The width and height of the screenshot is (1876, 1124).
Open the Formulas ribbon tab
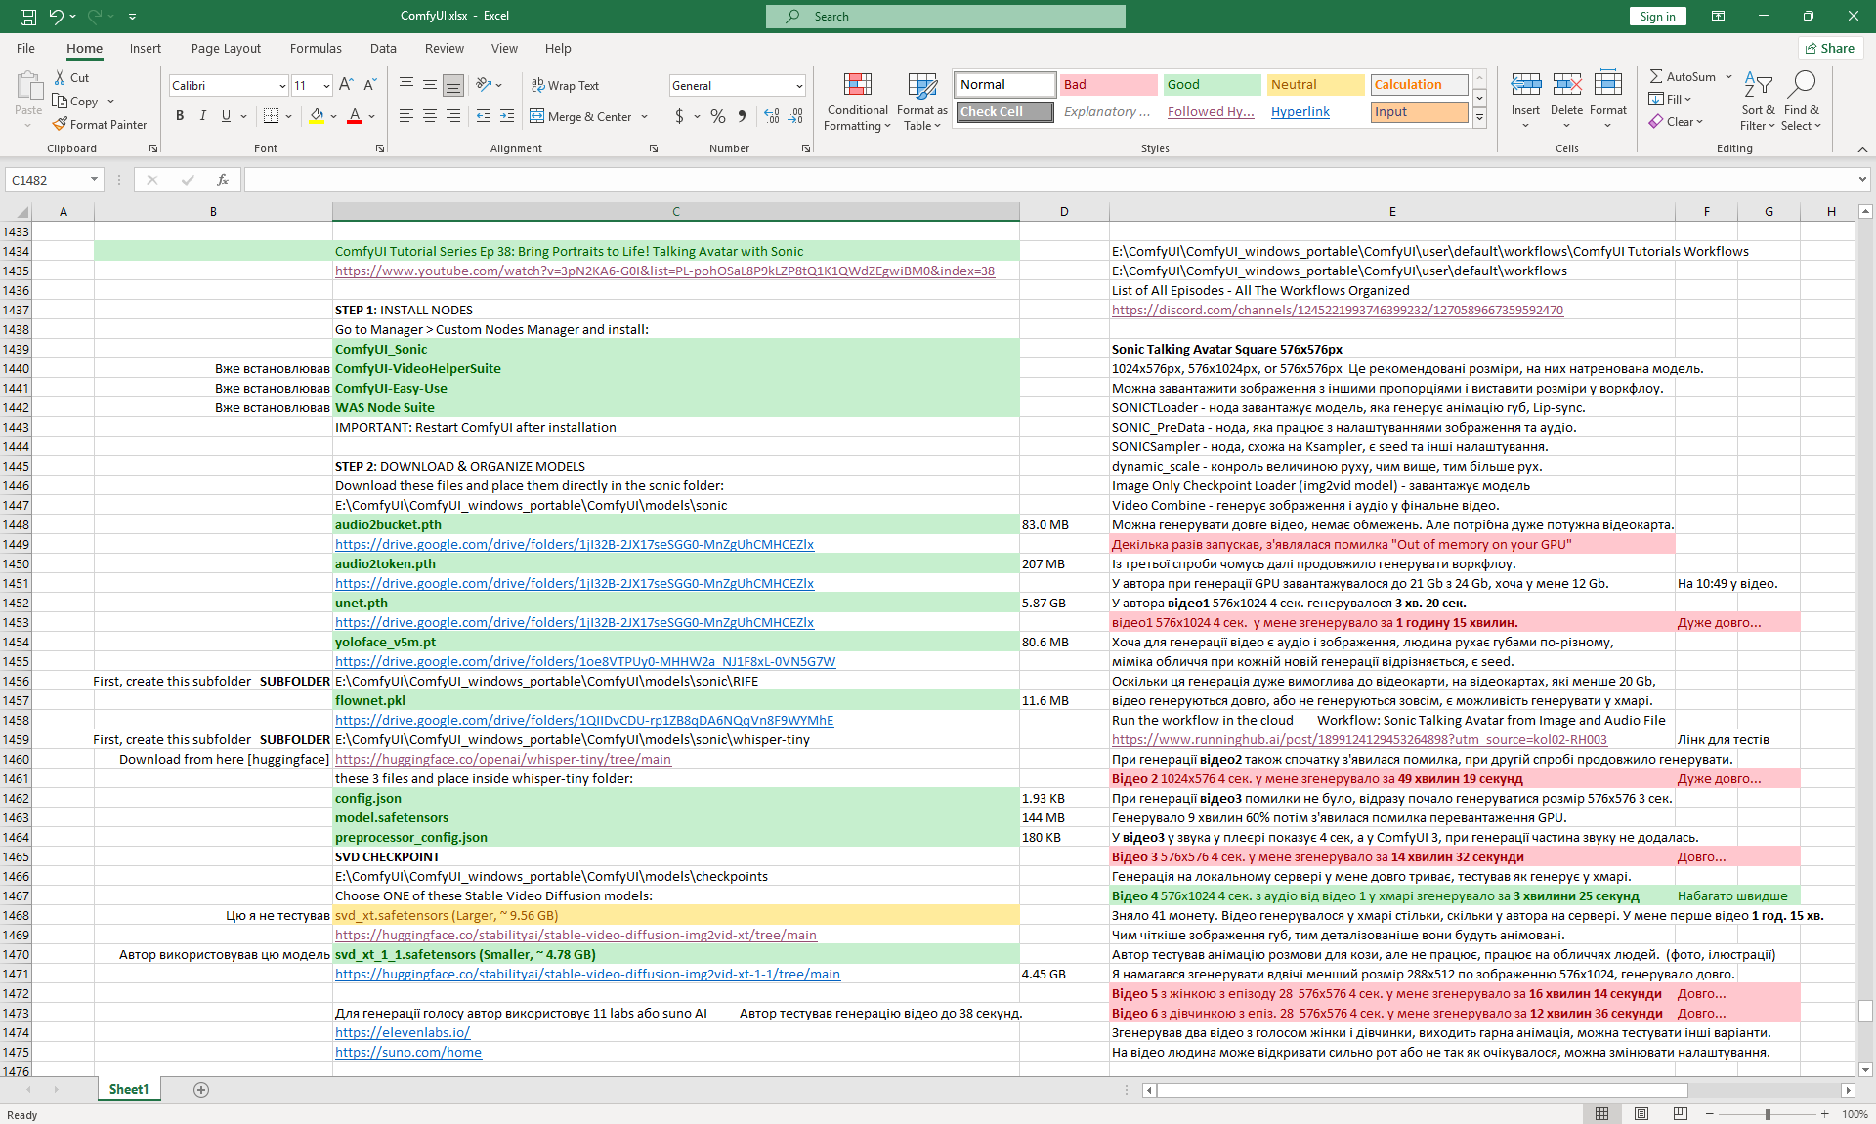pyautogui.click(x=316, y=48)
